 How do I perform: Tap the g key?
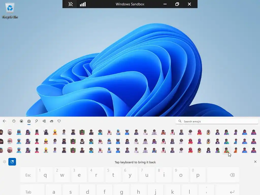[122, 190]
